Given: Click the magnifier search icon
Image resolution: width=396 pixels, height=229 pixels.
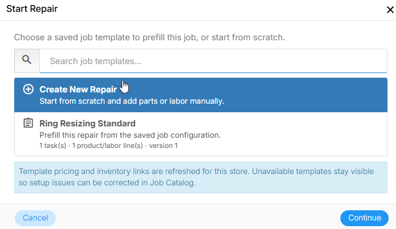Looking at the screenshot, I should click(27, 60).
